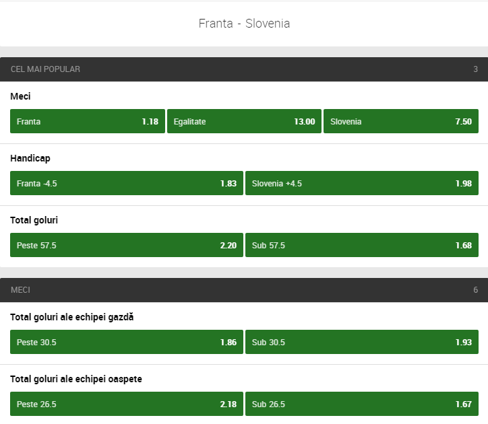The width and height of the screenshot is (488, 424).
Task: Click the market count 3 badge
Action: point(475,69)
